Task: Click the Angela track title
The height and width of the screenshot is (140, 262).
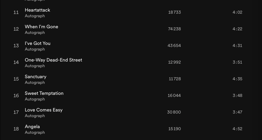Action: (x=32, y=127)
